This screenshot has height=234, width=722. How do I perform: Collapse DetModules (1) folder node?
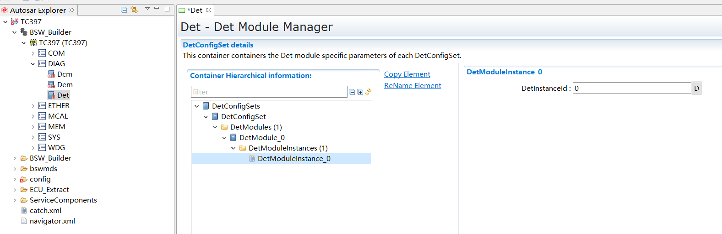[215, 127]
